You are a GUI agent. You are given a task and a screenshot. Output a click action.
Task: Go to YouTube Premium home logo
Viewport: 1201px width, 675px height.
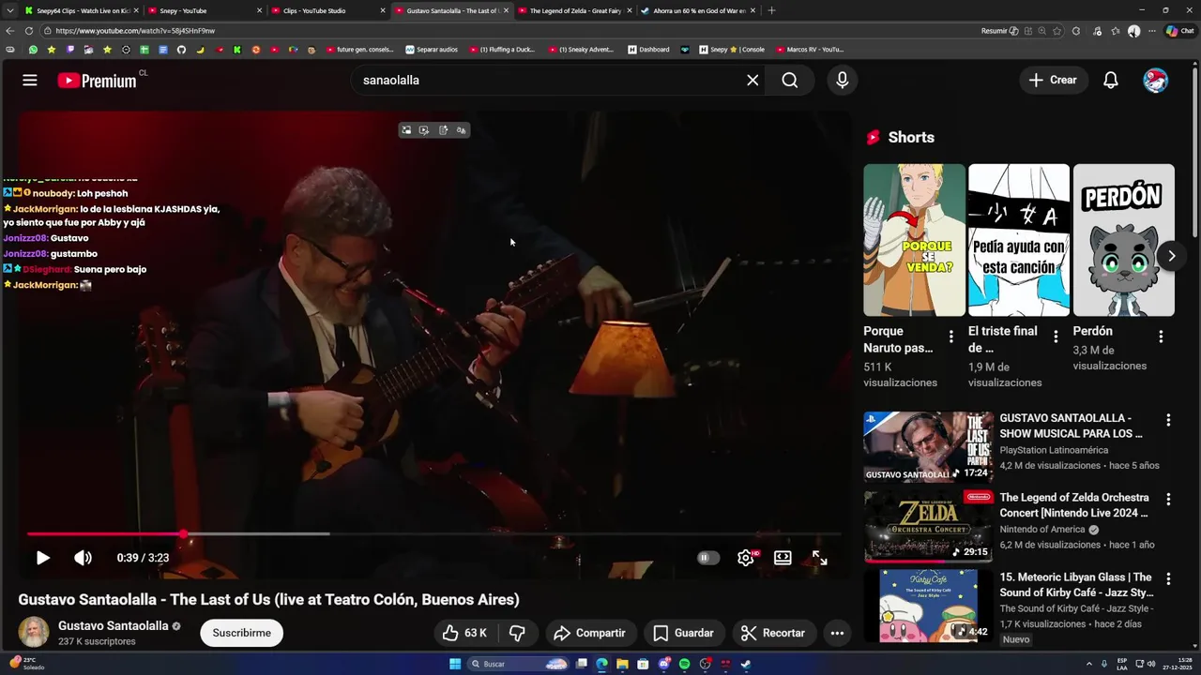[x=98, y=81]
